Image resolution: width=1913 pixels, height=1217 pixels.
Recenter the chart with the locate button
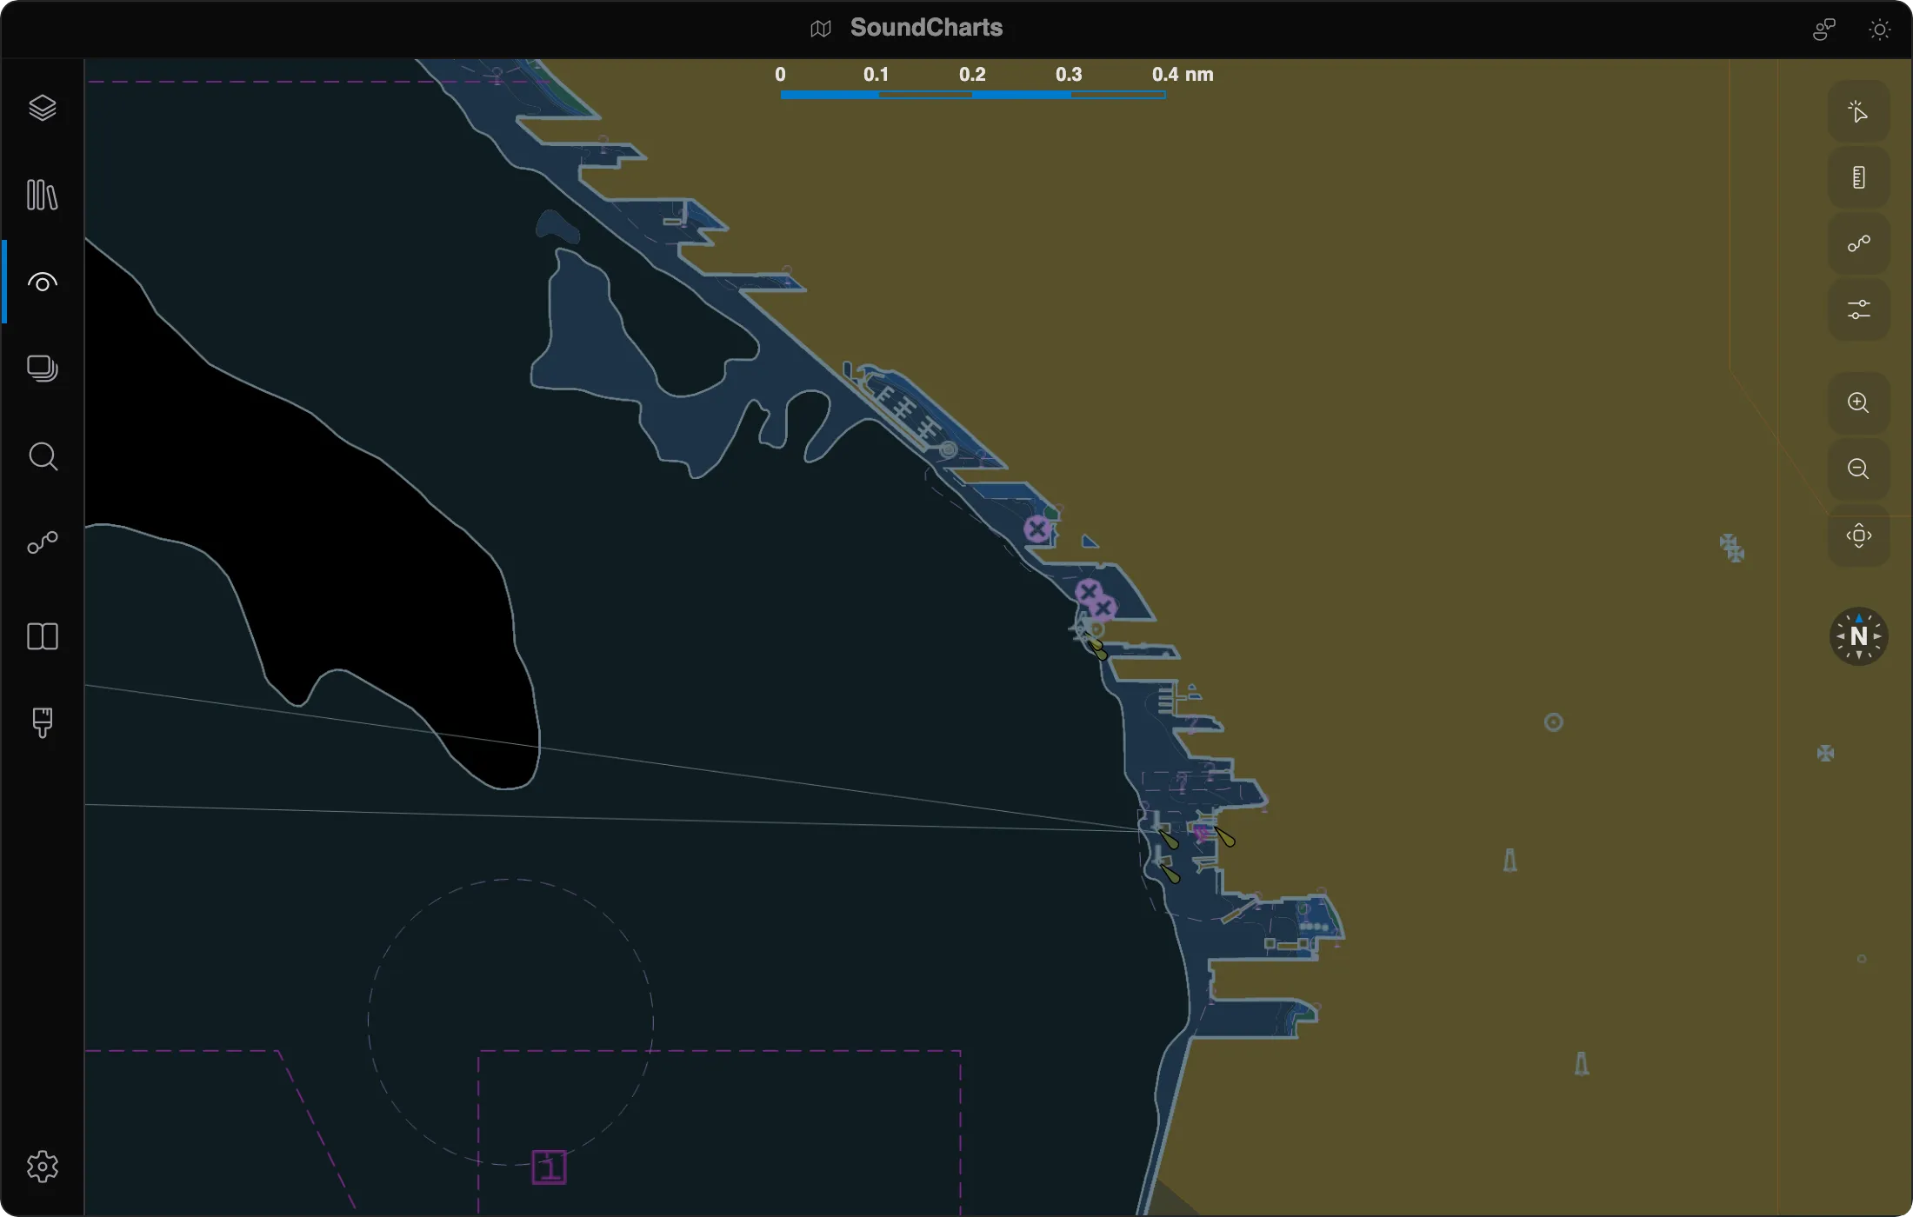1858,535
